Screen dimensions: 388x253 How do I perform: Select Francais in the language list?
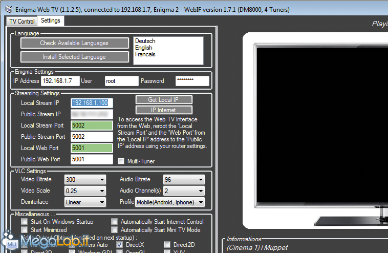coord(145,54)
